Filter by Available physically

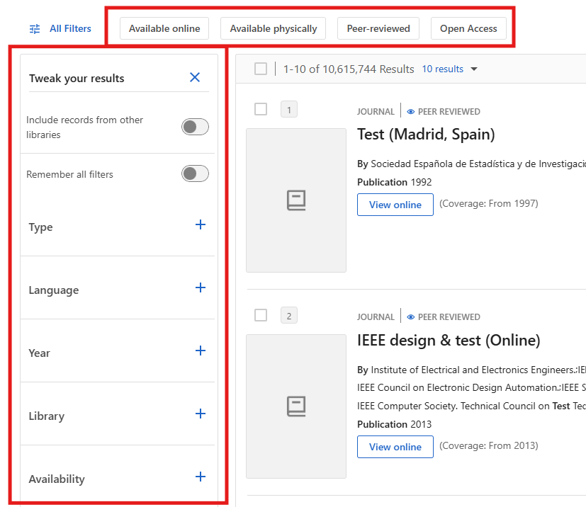tap(274, 29)
